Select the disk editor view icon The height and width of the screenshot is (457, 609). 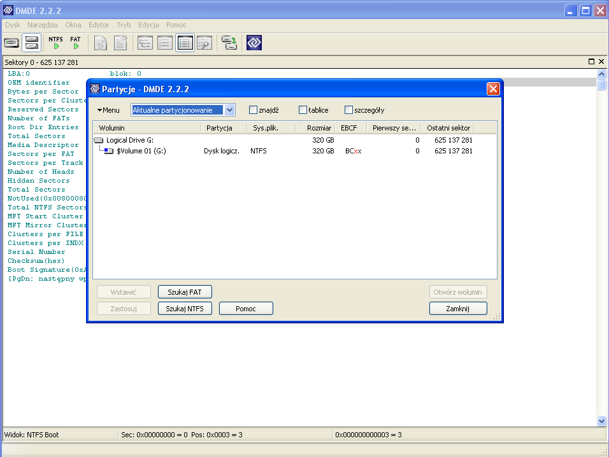pyautogui.click(x=185, y=43)
